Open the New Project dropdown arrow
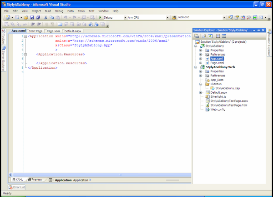 pos(12,18)
